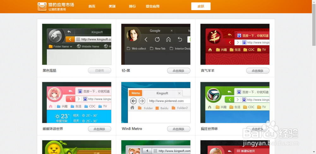Click the woman avatar in 轻•黑 preview
The height and width of the screenshot is (154, 316).
point(132,35)
